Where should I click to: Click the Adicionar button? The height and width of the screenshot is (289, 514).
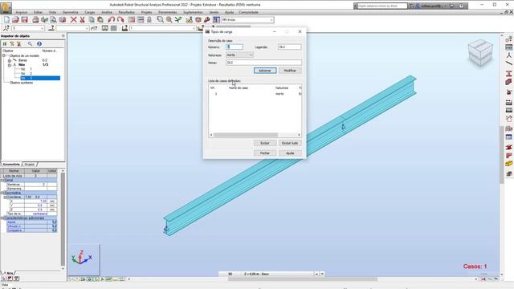point(265,71)
